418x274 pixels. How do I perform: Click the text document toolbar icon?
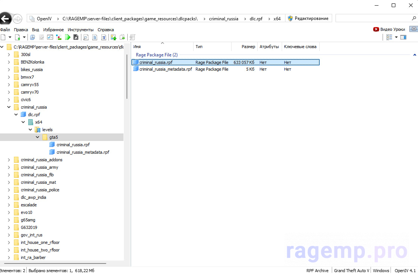(x=95, y=37)
